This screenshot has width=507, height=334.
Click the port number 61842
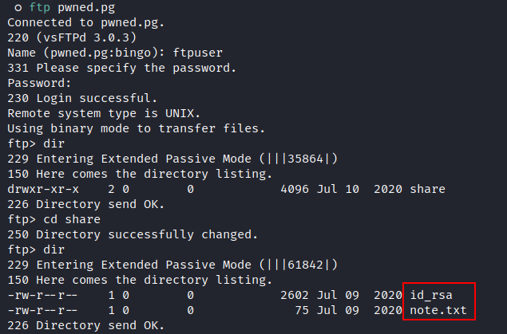point(305,265)
